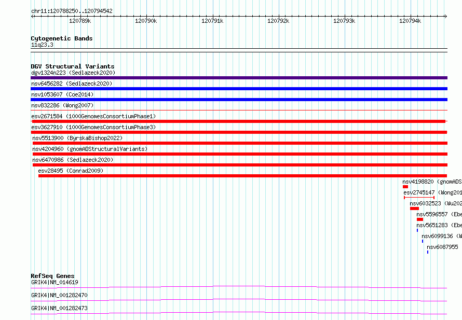This screenshot has width=462, height=320.
Task: Select the thin nsv832286 Wong2007 line
Action: (239, 110)
